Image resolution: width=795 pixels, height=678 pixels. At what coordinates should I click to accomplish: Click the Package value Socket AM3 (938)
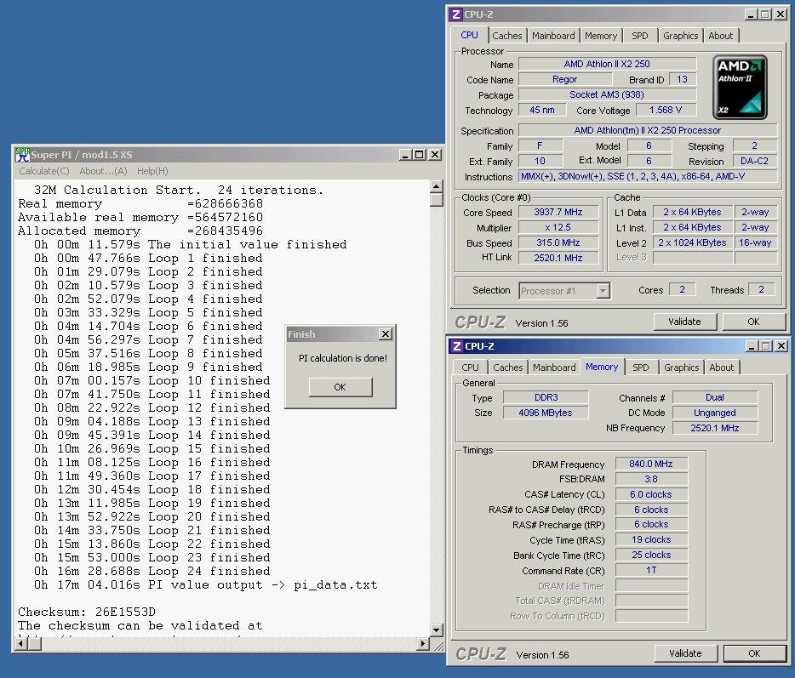[x=607, y=94]
